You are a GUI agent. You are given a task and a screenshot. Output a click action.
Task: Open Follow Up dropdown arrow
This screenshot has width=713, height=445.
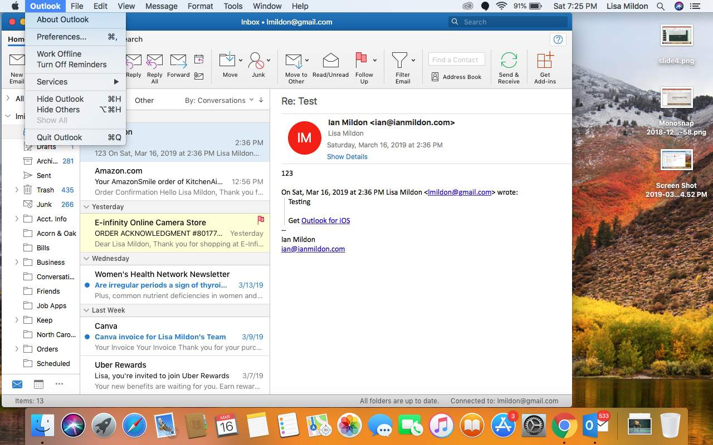tap(375, 60)
